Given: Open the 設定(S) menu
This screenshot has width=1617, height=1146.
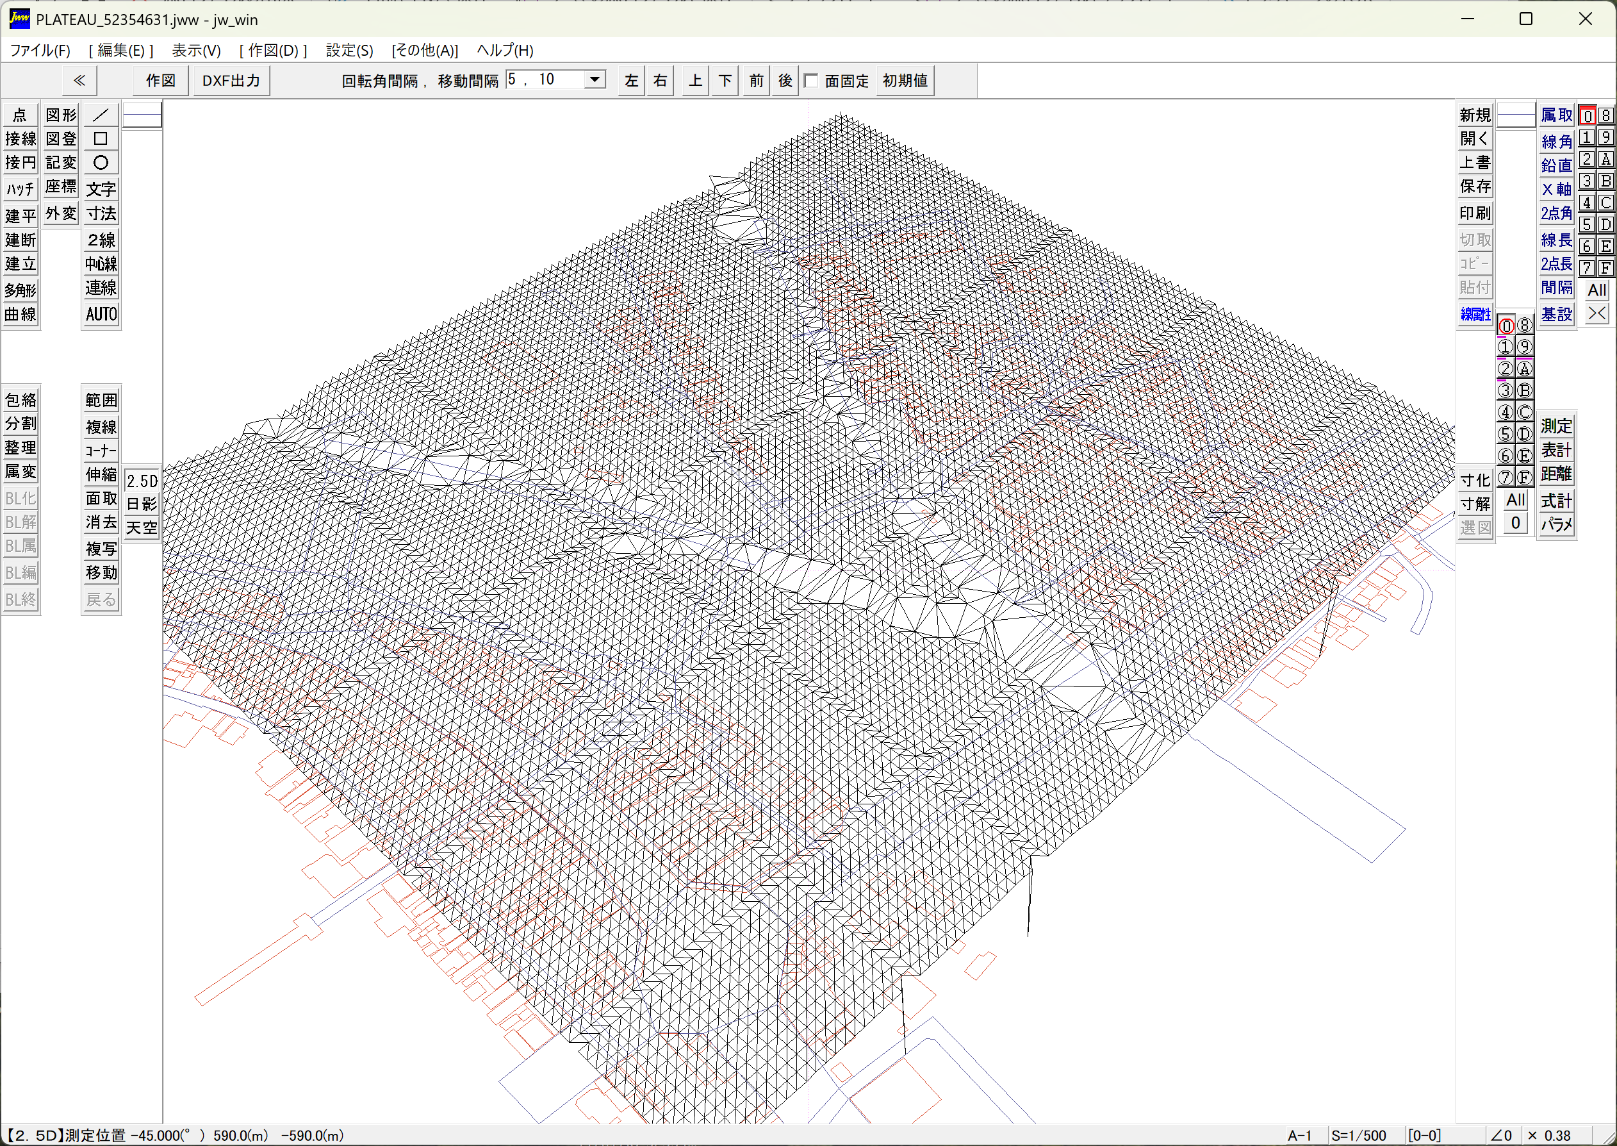Looking at the screenshot, I should [x=349, y=50].
